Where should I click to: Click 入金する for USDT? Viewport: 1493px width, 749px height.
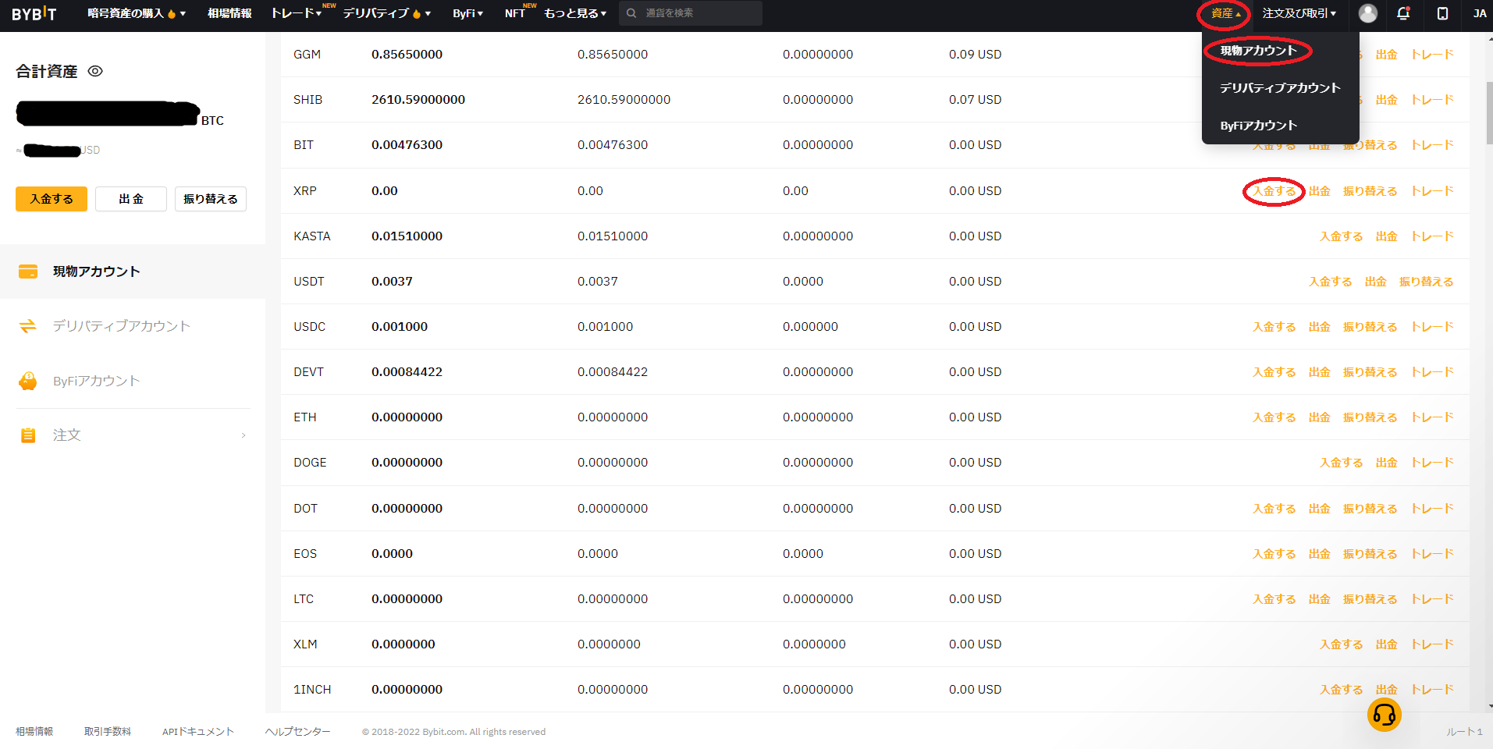[1330, 282]
